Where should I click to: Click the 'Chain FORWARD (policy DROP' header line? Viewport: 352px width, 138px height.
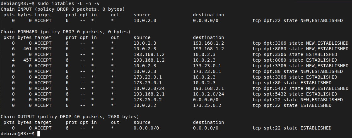(66, 32)
